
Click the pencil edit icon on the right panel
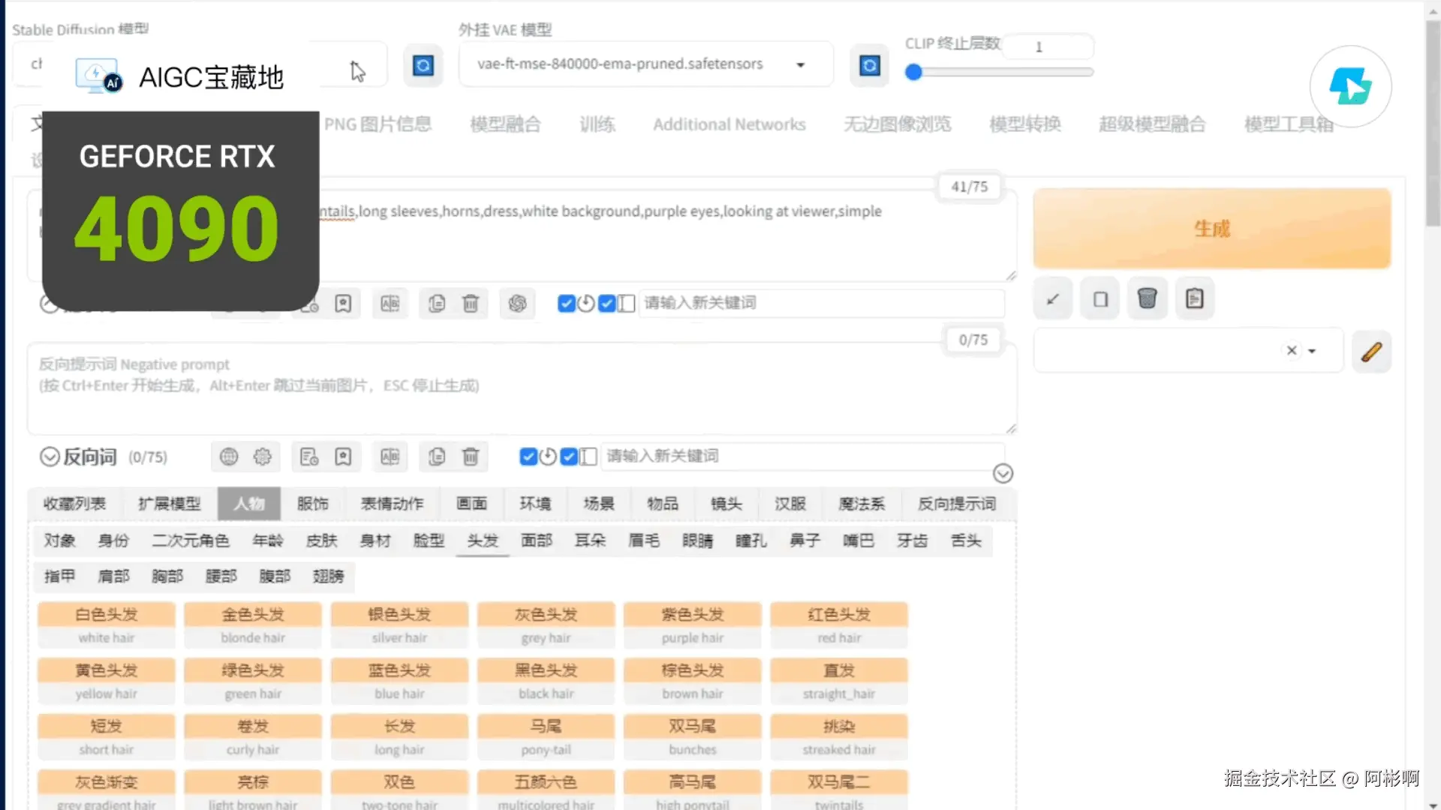(1372, 351)
